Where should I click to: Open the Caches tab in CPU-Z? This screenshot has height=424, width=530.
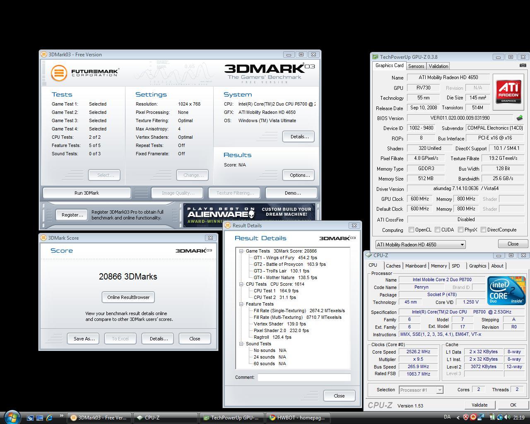(x=393, y=266)
